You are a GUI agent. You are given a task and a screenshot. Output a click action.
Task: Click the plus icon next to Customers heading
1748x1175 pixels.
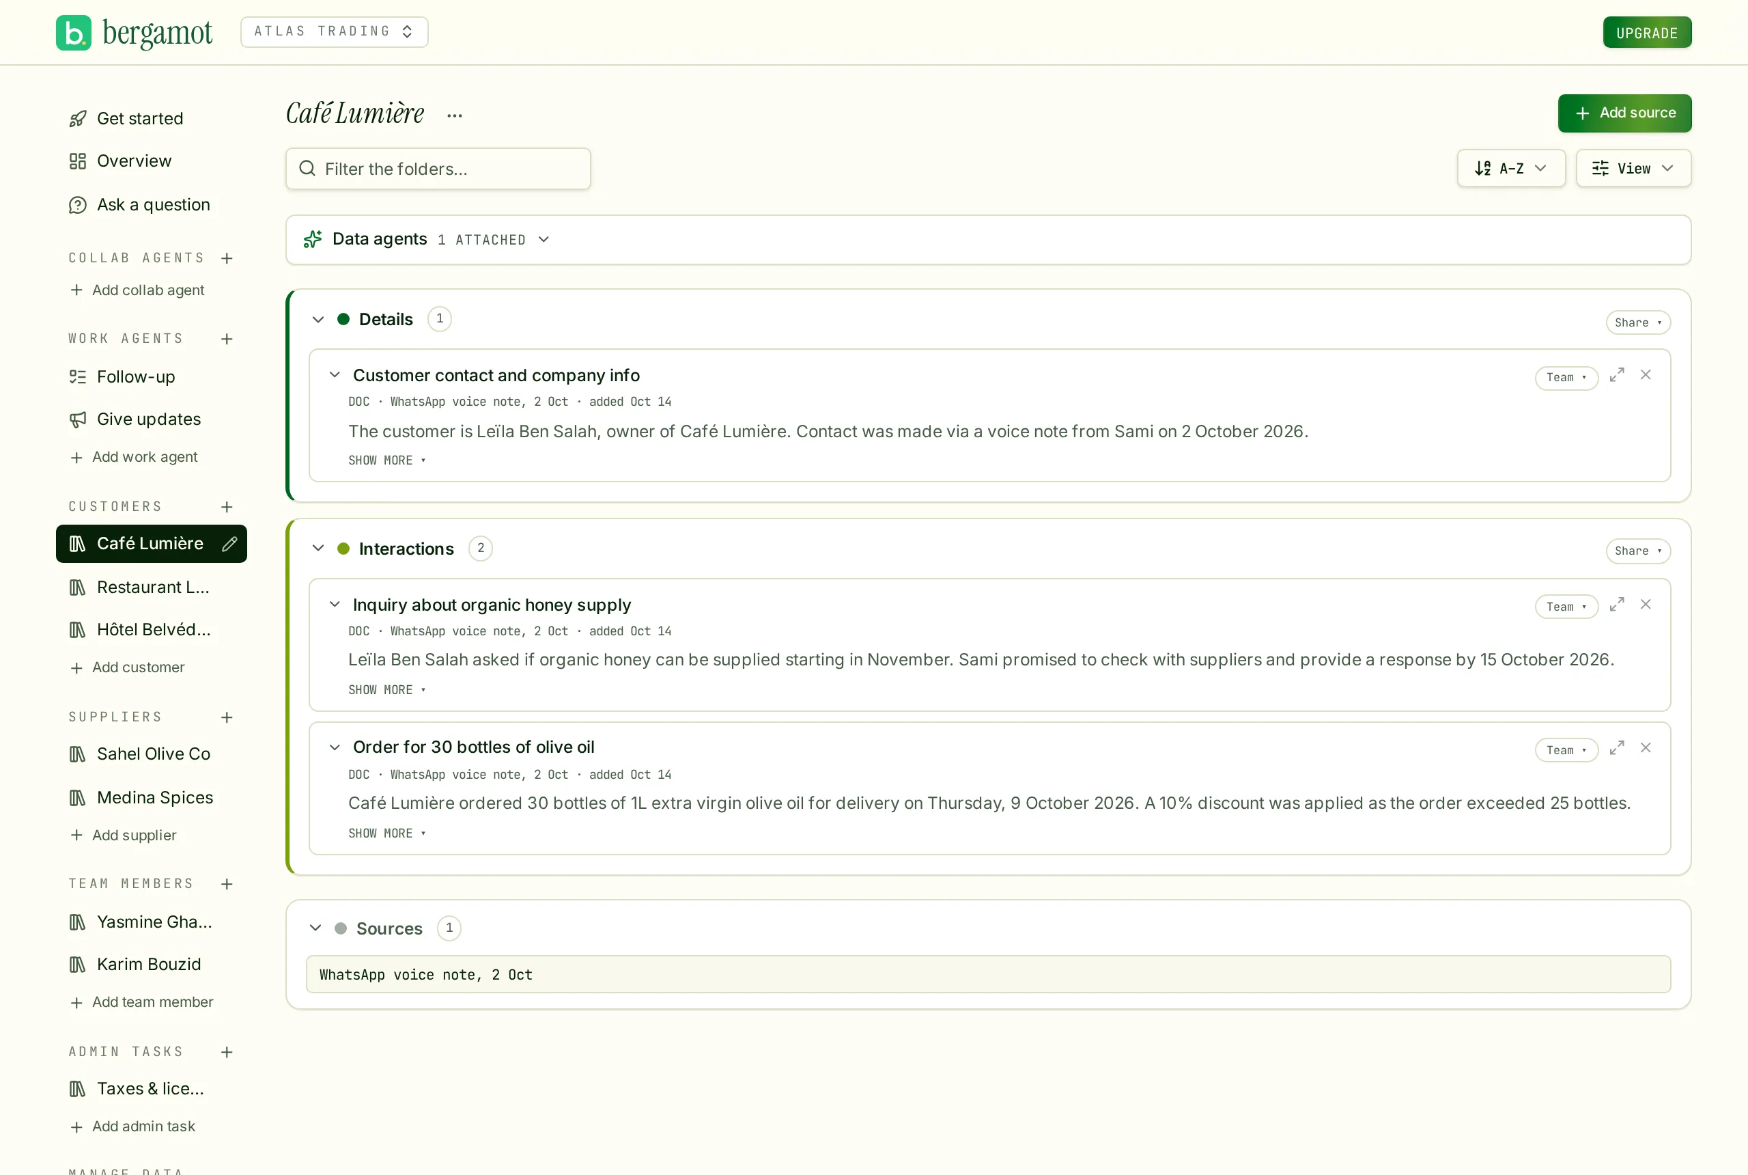click(227, 508)
